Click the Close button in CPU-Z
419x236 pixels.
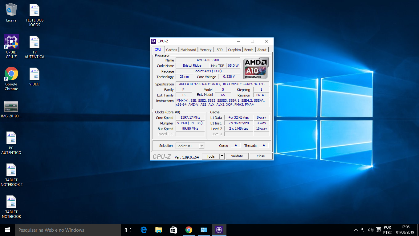pyautogui.click(x=261, y=156)
